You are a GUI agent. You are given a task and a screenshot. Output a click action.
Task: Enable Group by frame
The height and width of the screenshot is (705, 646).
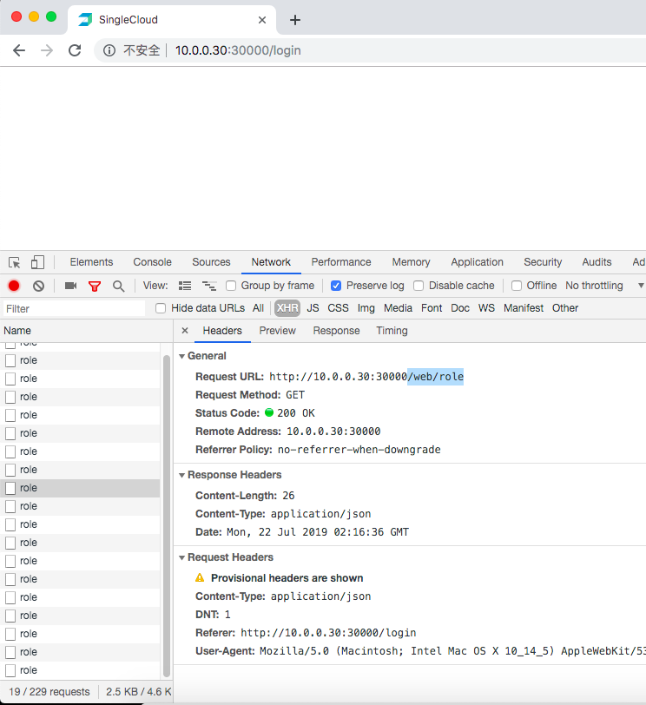(x=231, y=286)
